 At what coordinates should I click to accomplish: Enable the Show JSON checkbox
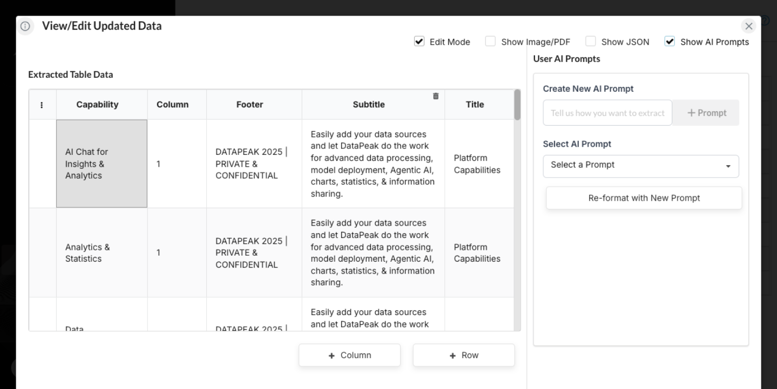[x=591, y=42]
